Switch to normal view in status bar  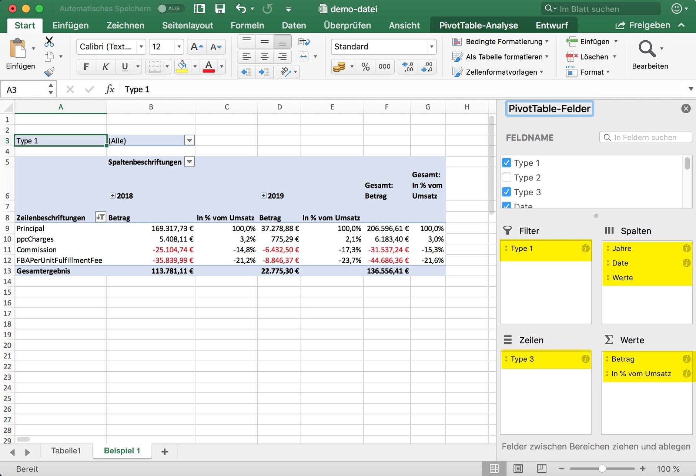coord(494,469)
